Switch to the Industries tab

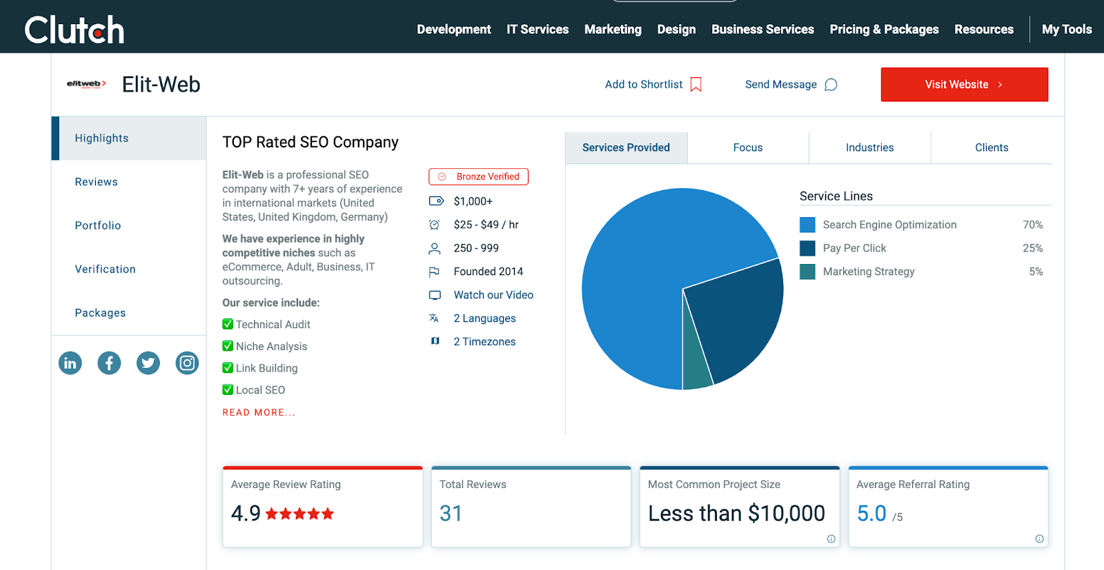869,147
